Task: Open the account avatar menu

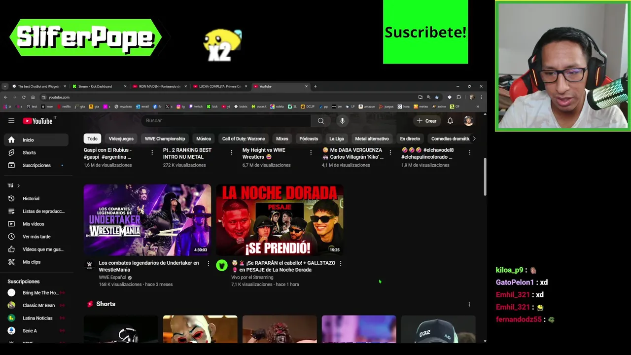Action: click(469, 121)
